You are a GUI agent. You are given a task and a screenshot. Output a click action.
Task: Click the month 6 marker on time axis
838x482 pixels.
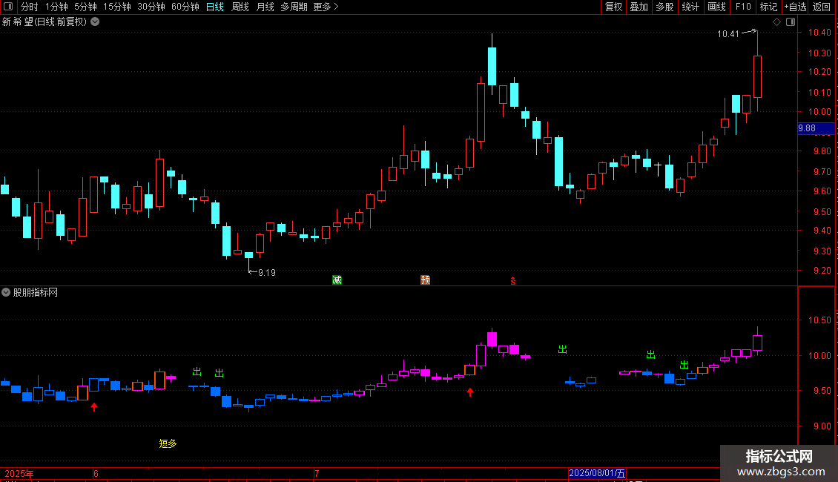pyautogui.click(x=96, y=473)
